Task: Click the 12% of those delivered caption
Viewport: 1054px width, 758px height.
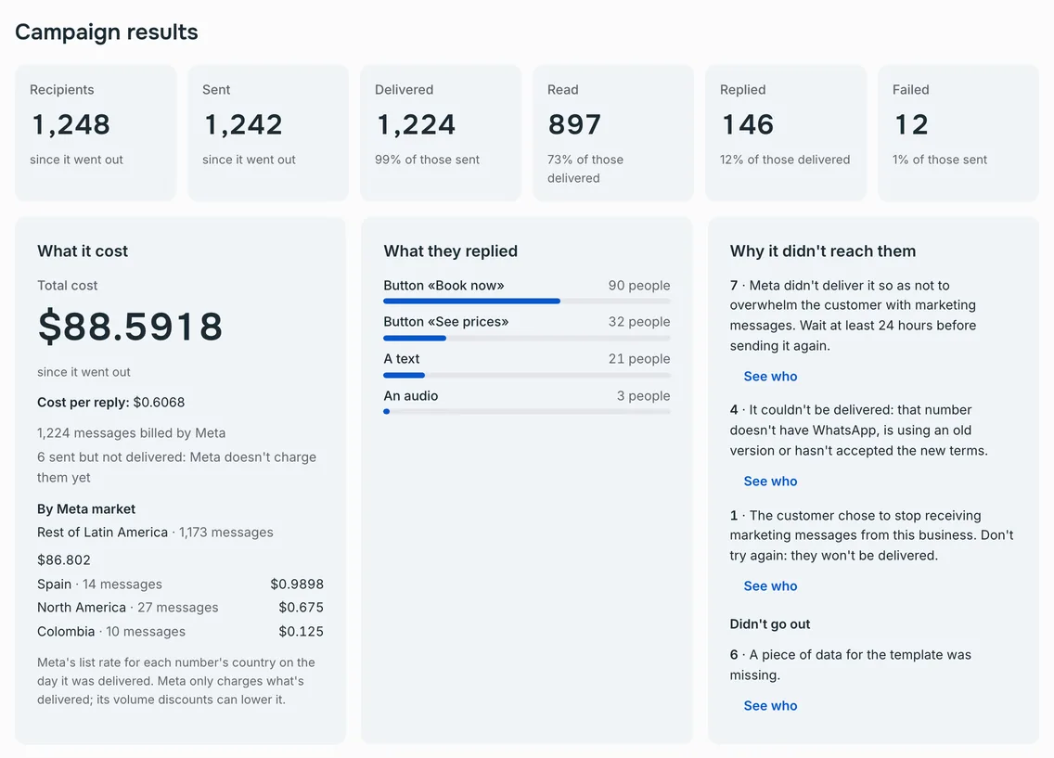Action: (x=785, y=160)
